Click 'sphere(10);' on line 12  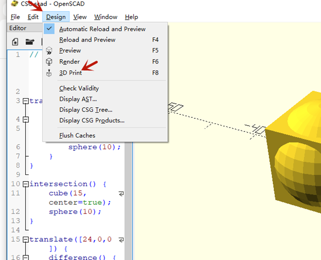click(x=75, y=212)
